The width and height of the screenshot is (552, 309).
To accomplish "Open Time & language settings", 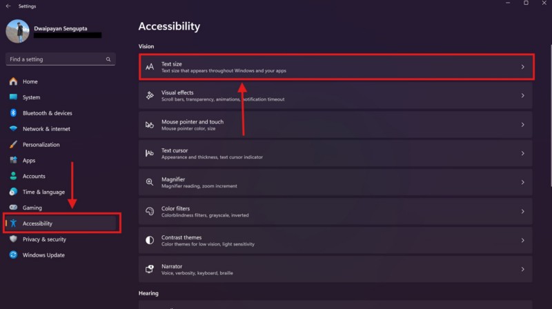I will coord(43,192).
